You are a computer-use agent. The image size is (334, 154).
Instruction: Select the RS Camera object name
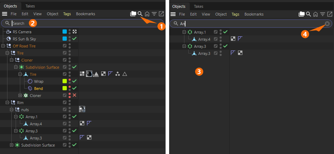point(22,32)
